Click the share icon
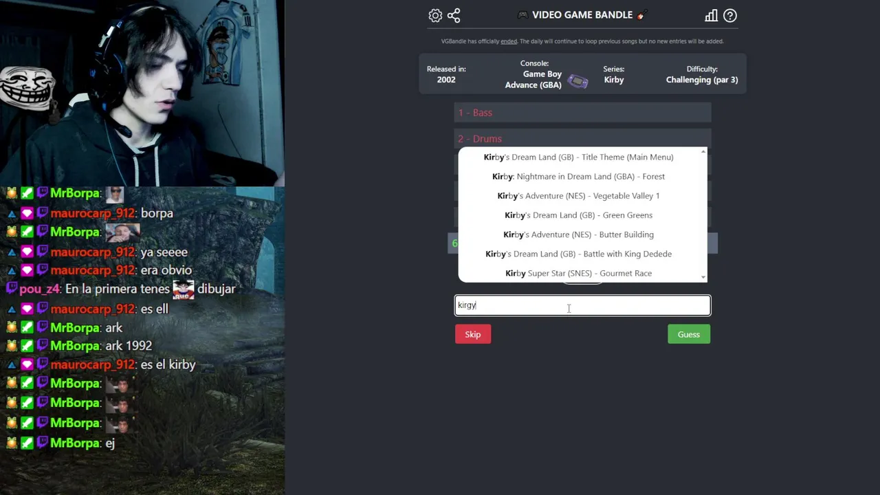 coord(454,15)
